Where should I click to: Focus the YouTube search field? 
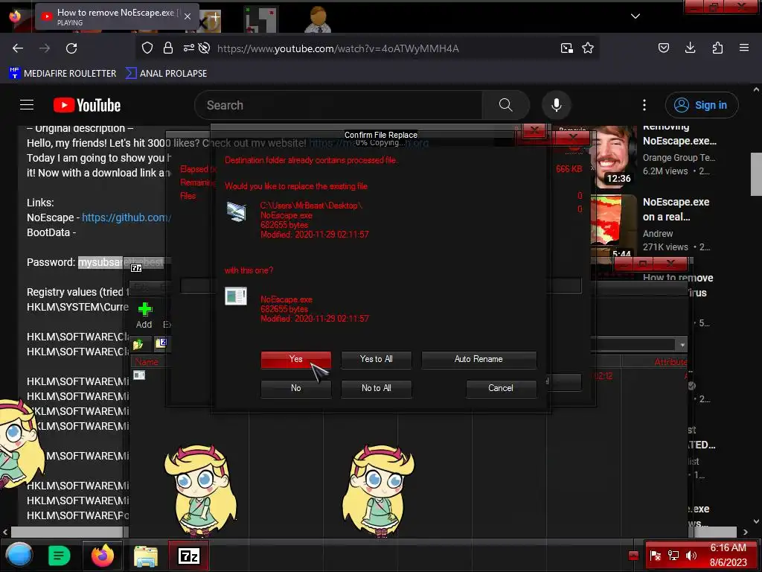(339, 105)
